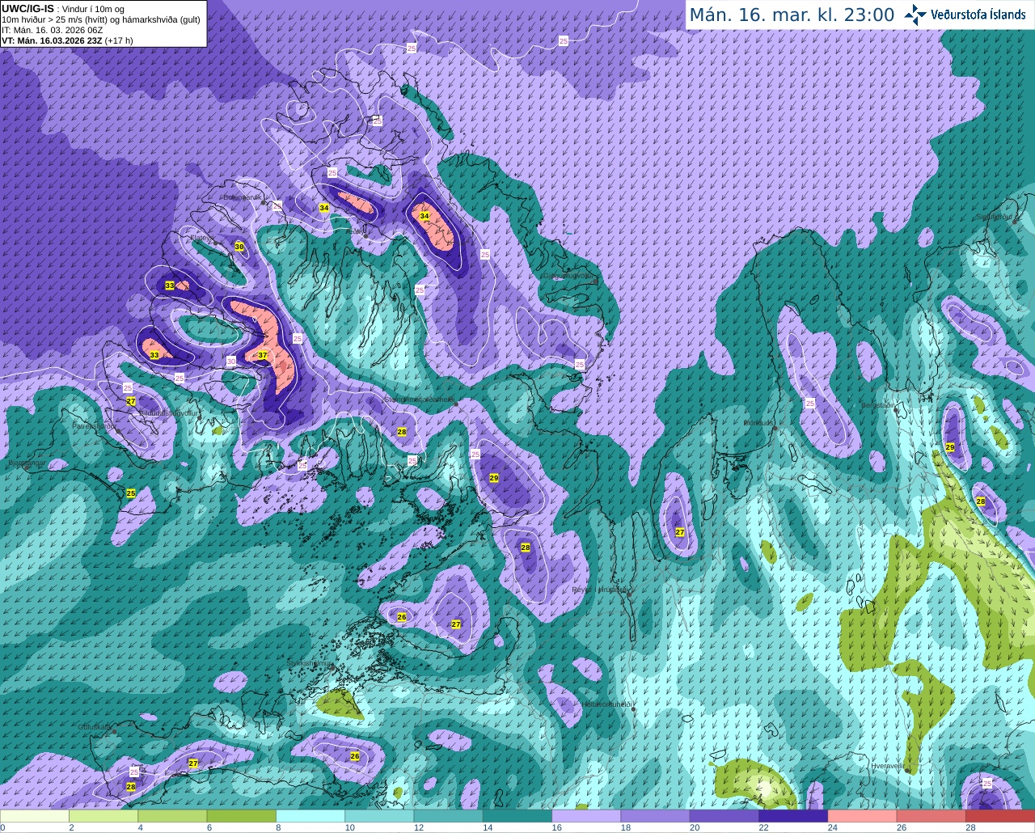Click the Steingrímsfjarðarheiði station label
The image size is (1035, 833).
point(419,399)
